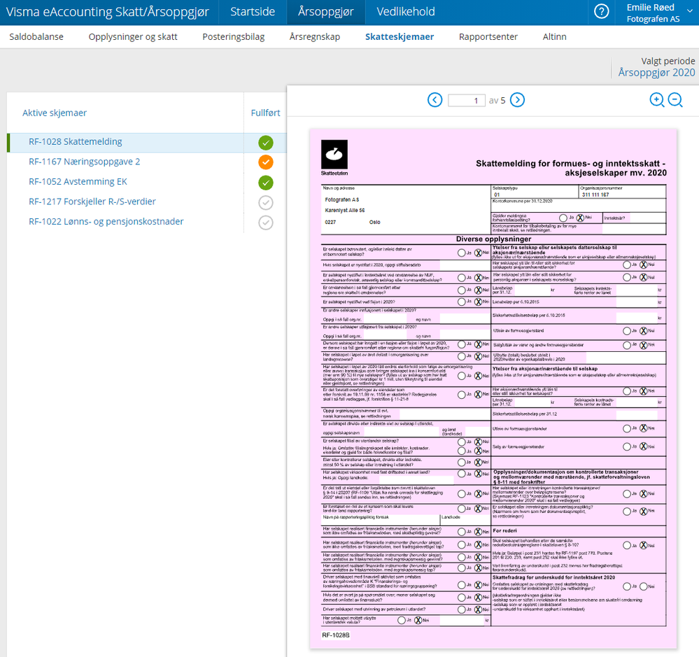Go to the previous page arrow
The height and width of the screenshot is (657, 699).
[435, 100]
